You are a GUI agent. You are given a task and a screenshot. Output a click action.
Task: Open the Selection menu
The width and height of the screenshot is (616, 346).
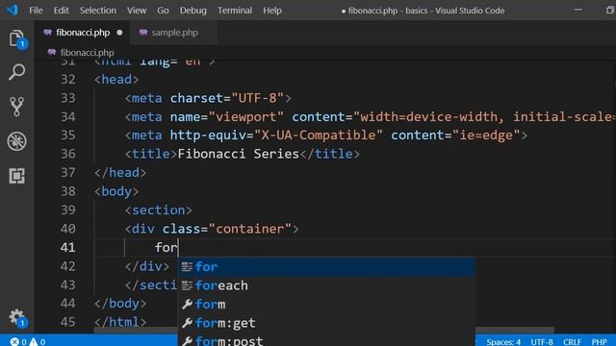[x=98, y=11]
